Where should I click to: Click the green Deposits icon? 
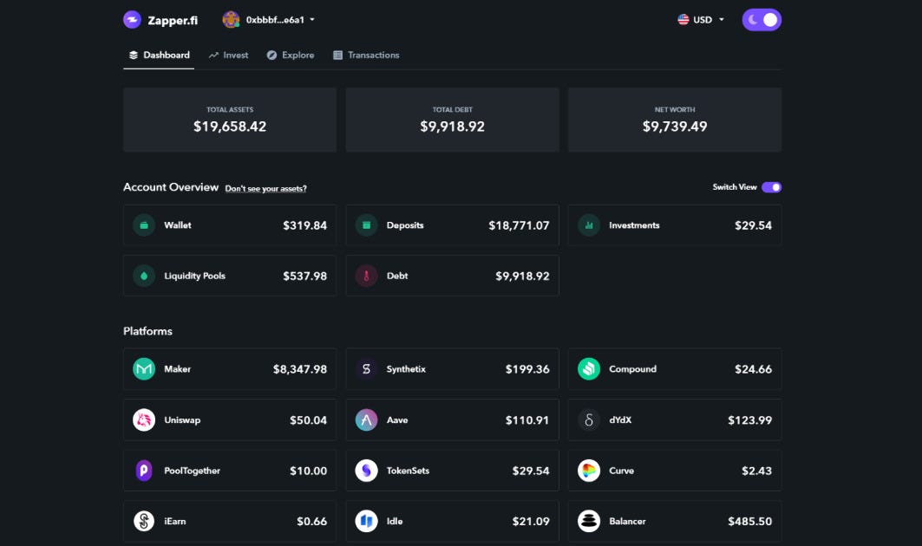pos(366,225)
